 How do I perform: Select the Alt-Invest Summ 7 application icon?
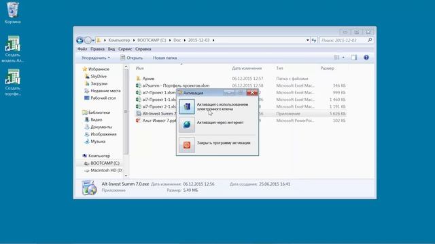139,114
